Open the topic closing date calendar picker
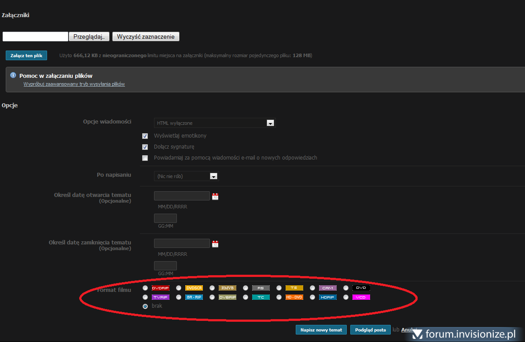 tap(215, 244)
